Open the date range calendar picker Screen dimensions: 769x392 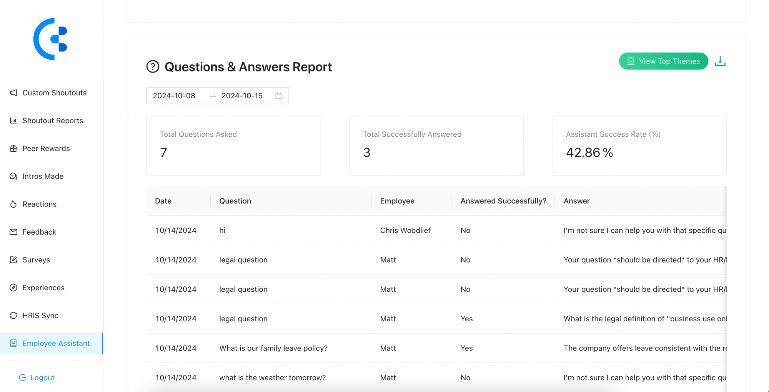point(279,96)
